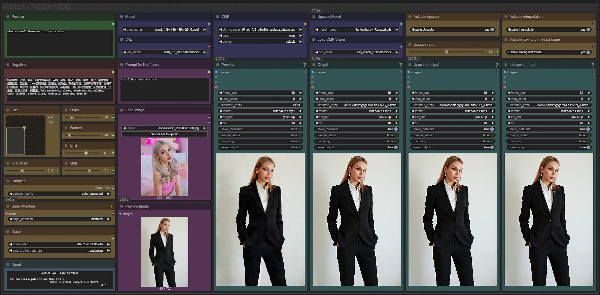Collapse the Load Image node title dot
This screenshot has width=600, height=295.
pos(122,110)
